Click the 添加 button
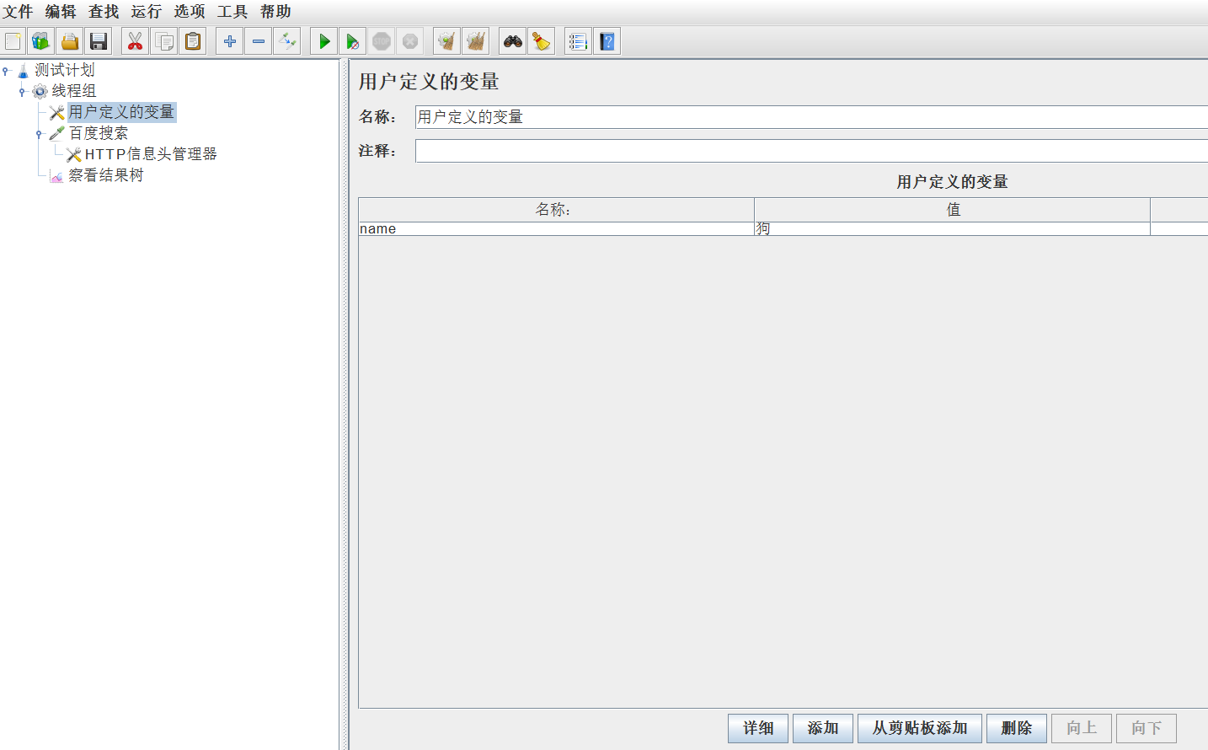This screenshot has width=1208, height=750. pos(823,728)
